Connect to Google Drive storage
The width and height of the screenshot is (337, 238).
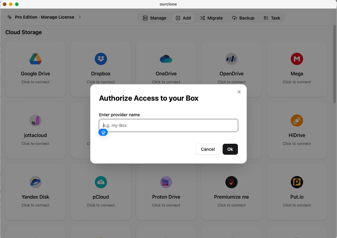coord(35,59)
